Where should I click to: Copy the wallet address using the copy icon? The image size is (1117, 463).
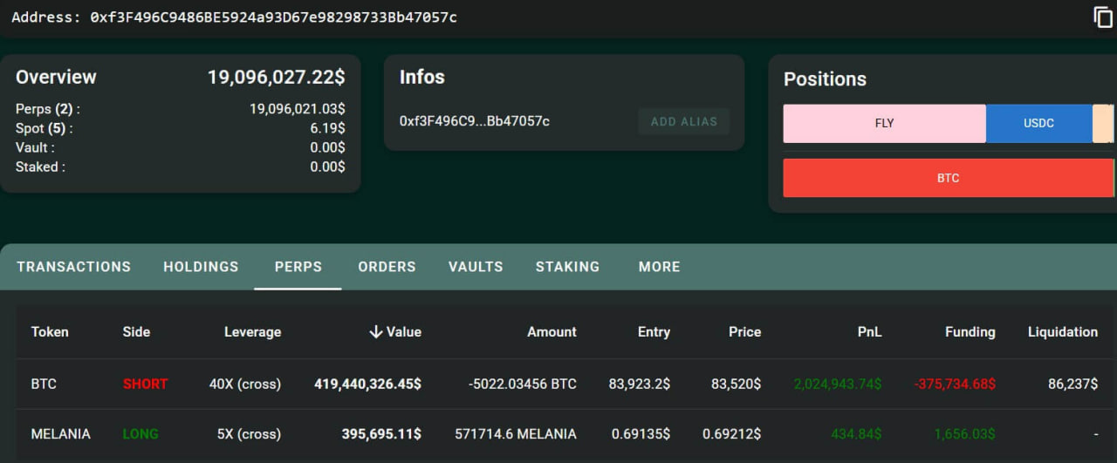[x=1103, y=17]
